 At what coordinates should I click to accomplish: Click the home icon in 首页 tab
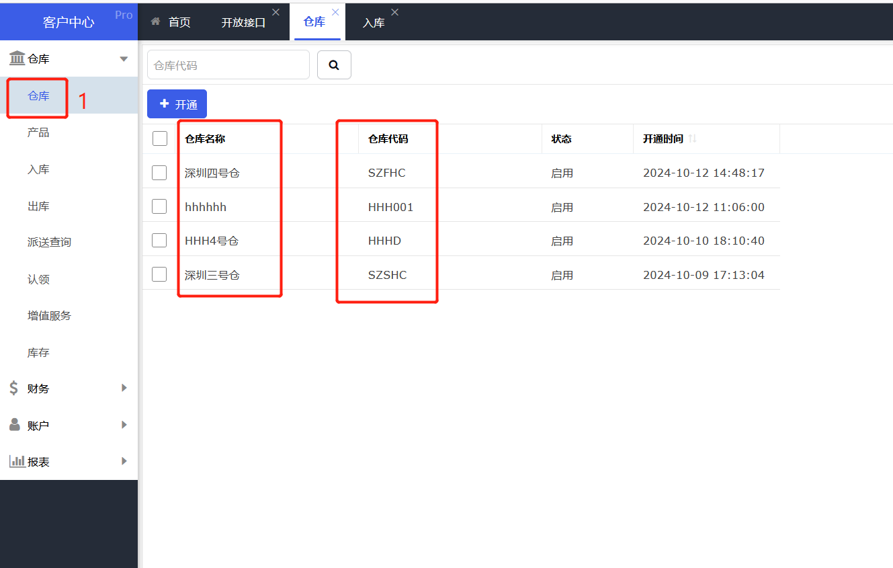coord(156,22)
